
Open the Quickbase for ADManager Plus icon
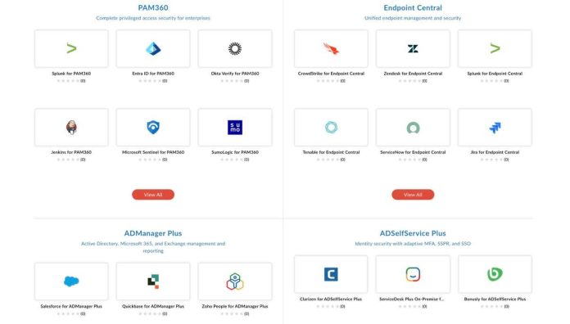pyautogui.click(x=153, y=281)
